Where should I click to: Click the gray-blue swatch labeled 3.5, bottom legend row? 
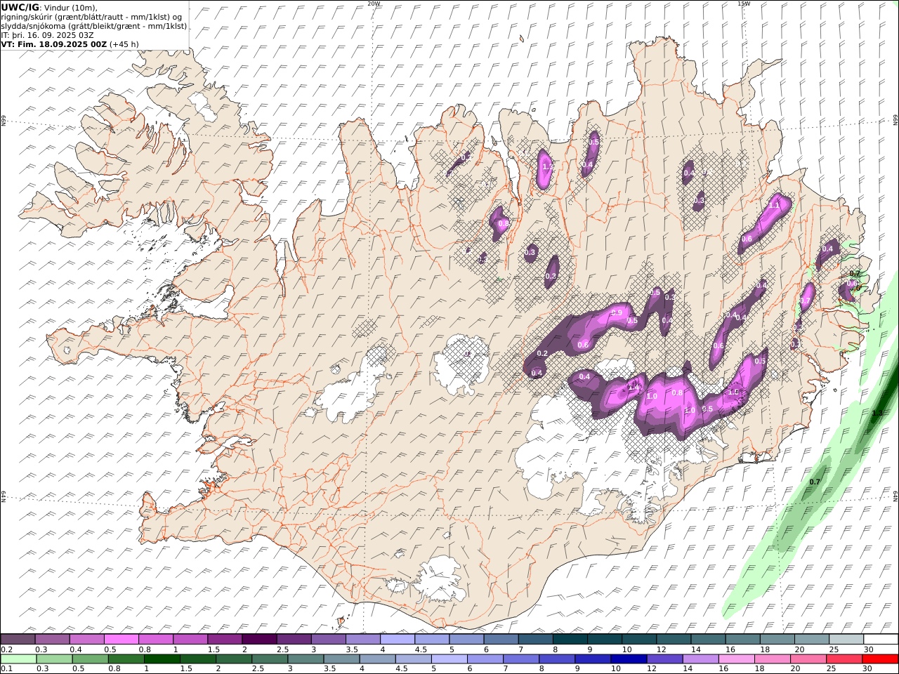tap(341, 659)
